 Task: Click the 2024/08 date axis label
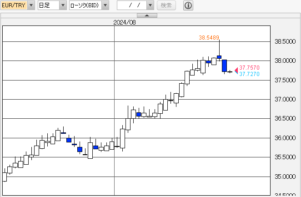pos(125,22)
